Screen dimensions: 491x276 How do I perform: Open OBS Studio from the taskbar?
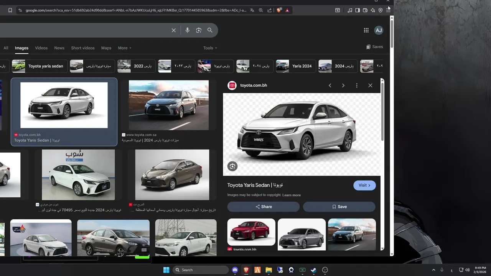point(325,270)
